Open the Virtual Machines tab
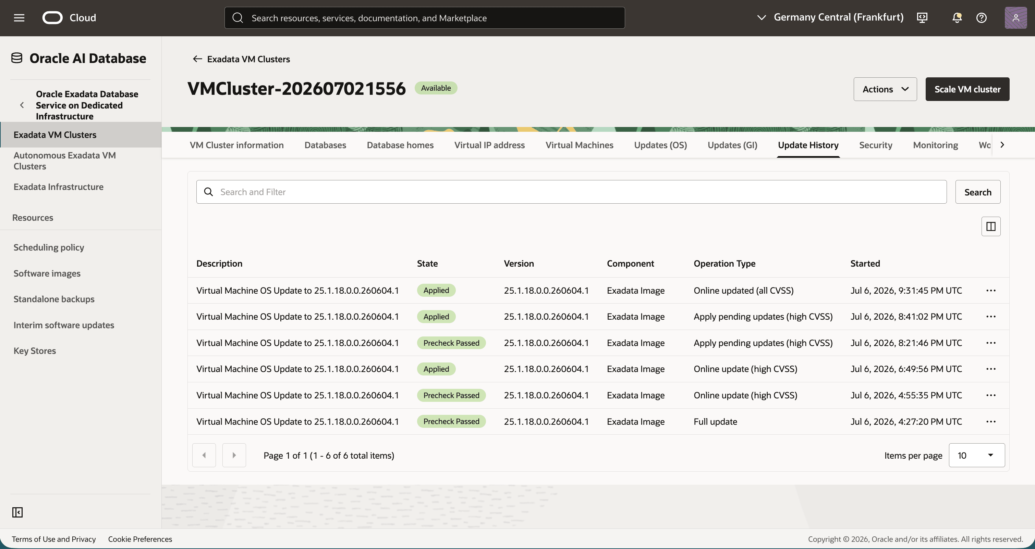 [580, 145]
